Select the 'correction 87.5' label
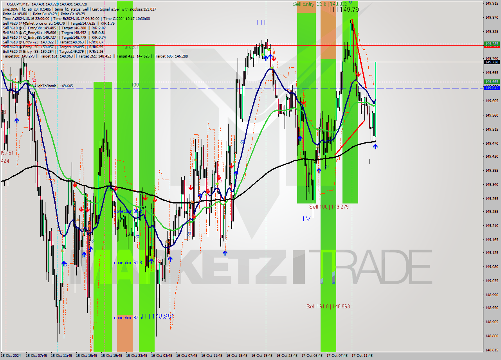This screenshot has width=501, height=360. pos(128,318)
